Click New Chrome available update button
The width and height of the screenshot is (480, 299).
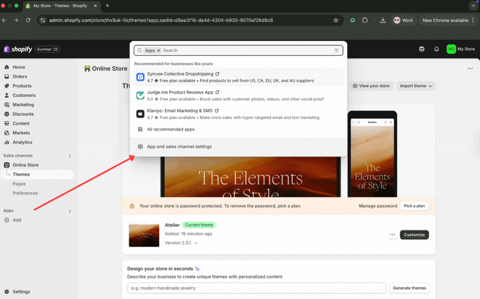point(448,20)
